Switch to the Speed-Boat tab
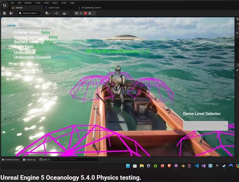Image resolution: width=239 pixels, height=182 pixels. point(54,8)
